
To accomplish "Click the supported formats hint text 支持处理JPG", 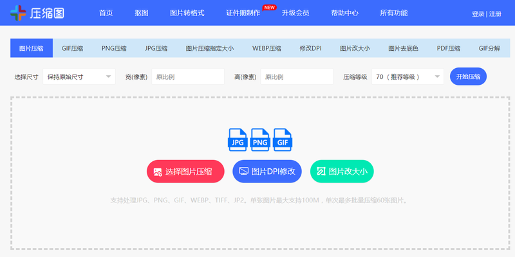I will tap(259, 200).
